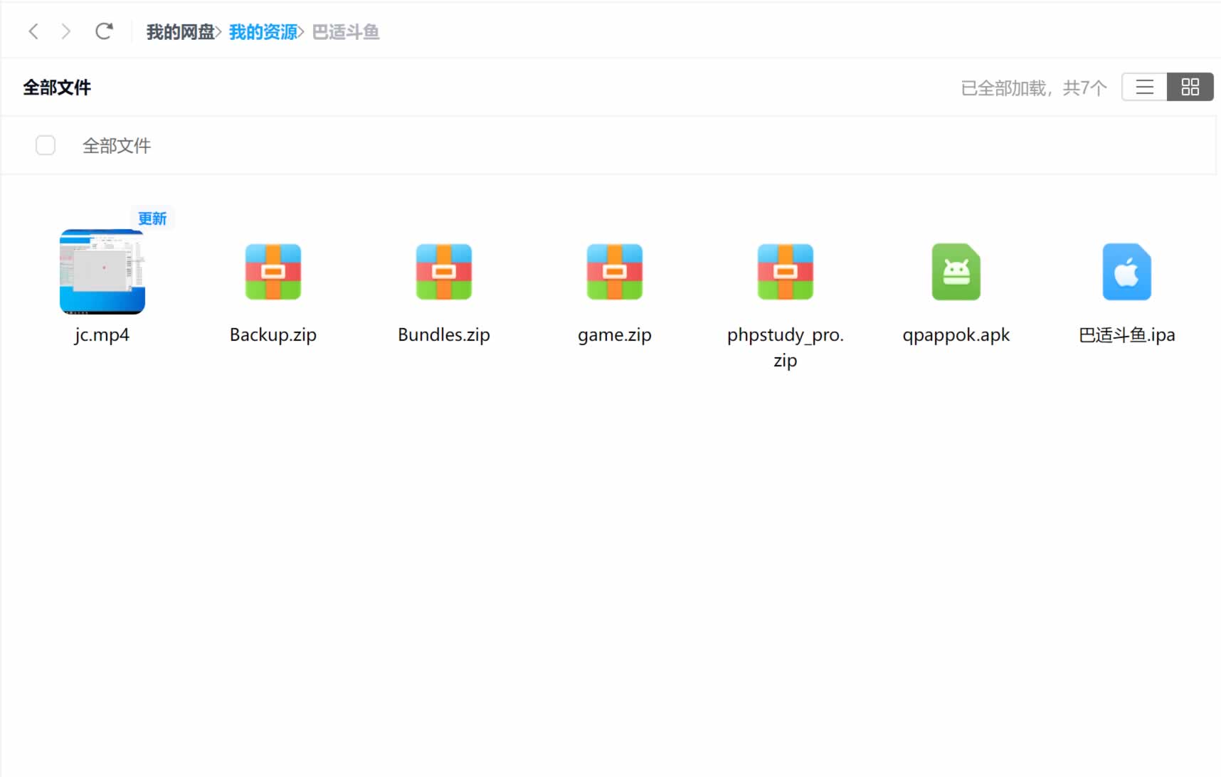Click the back navigation arrow

click(x=33, y=31)
